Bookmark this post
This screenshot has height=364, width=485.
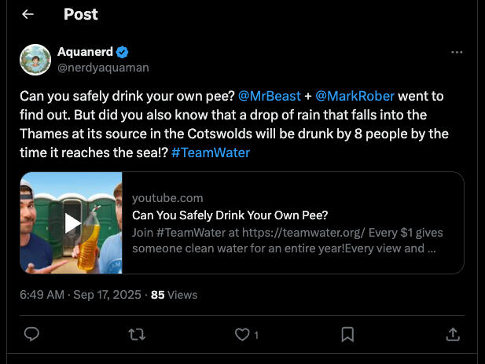coord(347,334)
